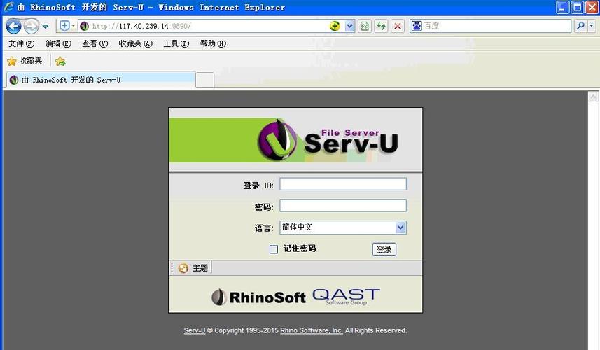
Task: Close the Internet Explorer window
Action: tap(592, 7)
